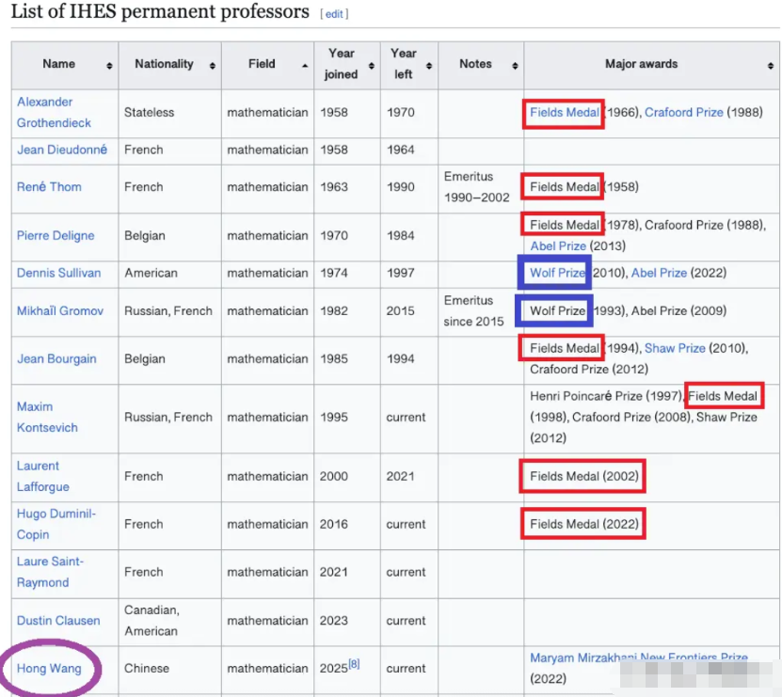Image resolution: width=782 pixels, height=697 pixels.
Task: Open Jean Bourgain article link
Action: click(56, 358)
